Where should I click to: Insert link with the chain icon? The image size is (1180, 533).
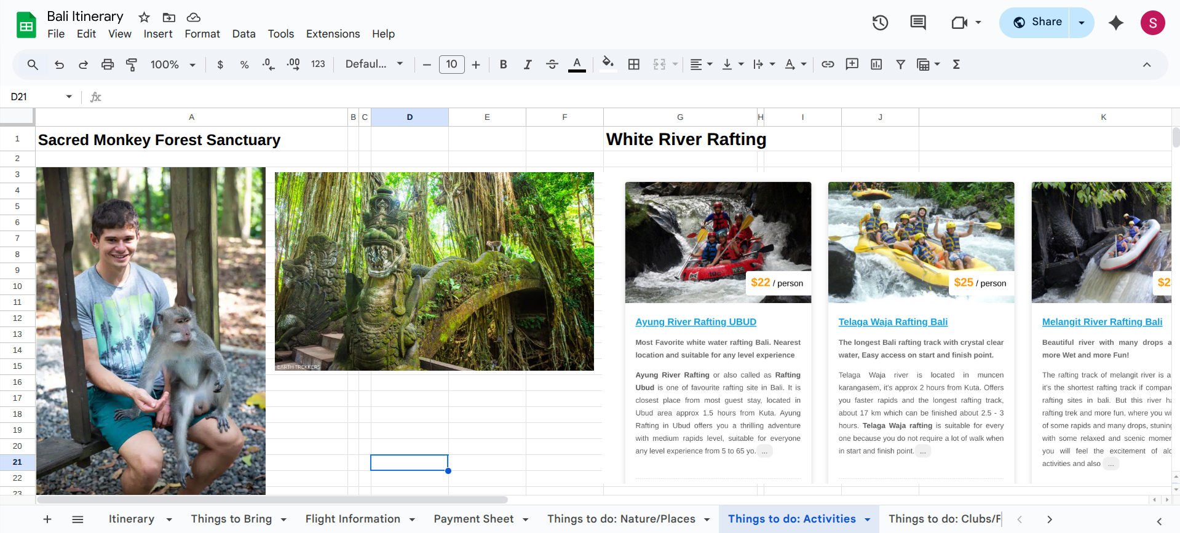(828, 64)
